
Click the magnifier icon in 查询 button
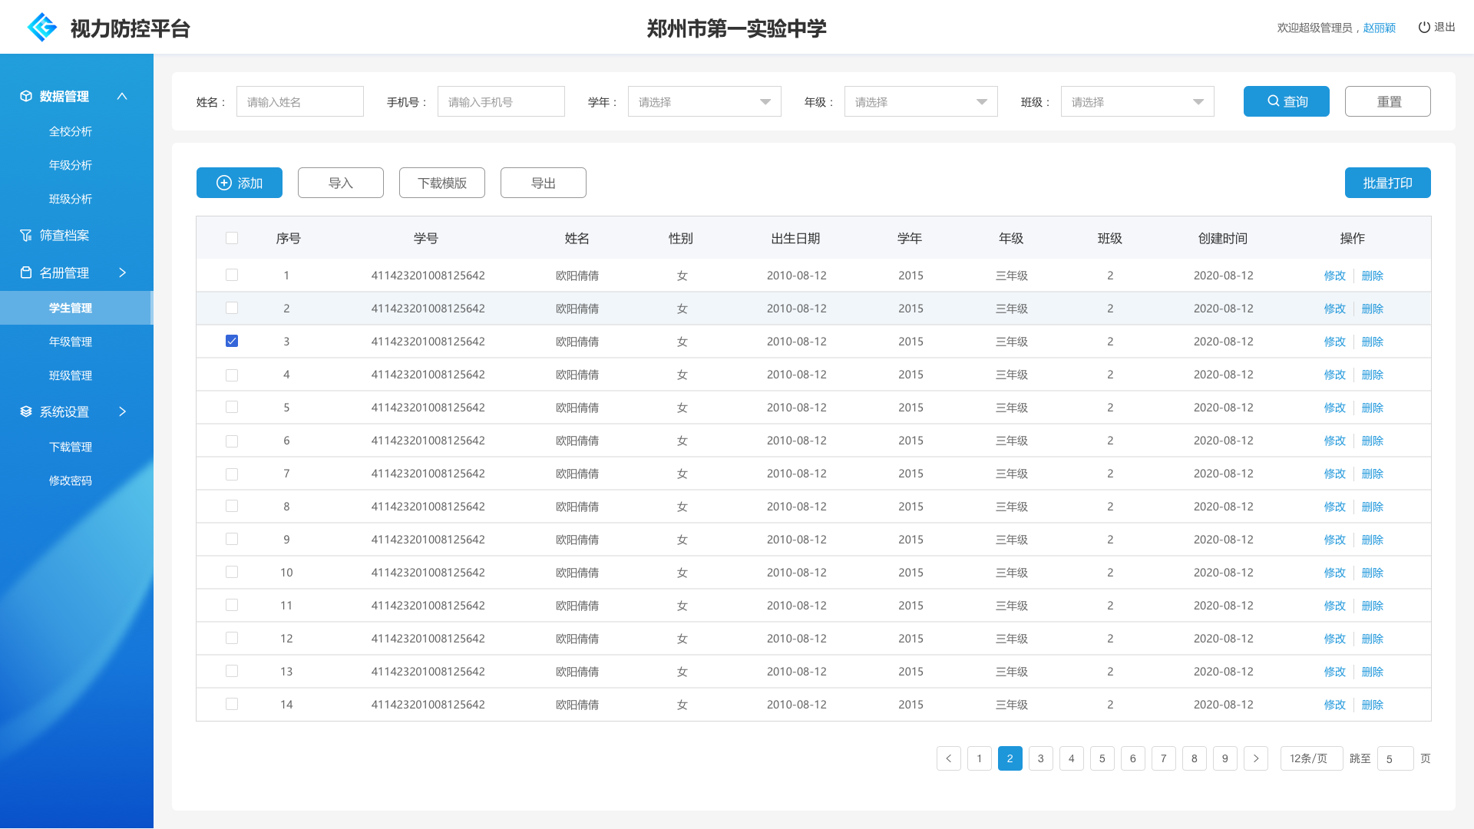(x=1274, y=101)
